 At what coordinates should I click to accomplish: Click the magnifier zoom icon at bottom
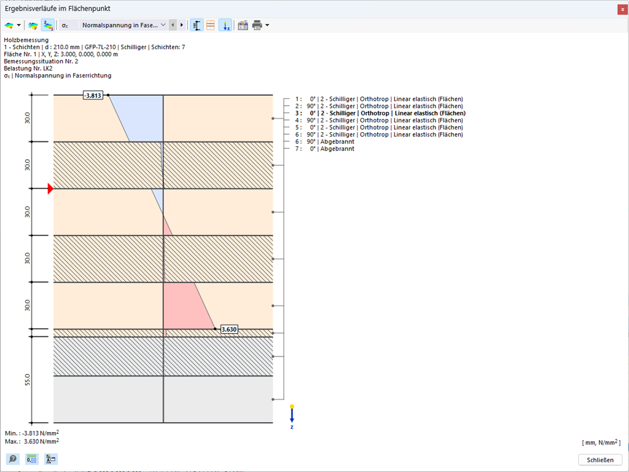[x=12, y=459]
